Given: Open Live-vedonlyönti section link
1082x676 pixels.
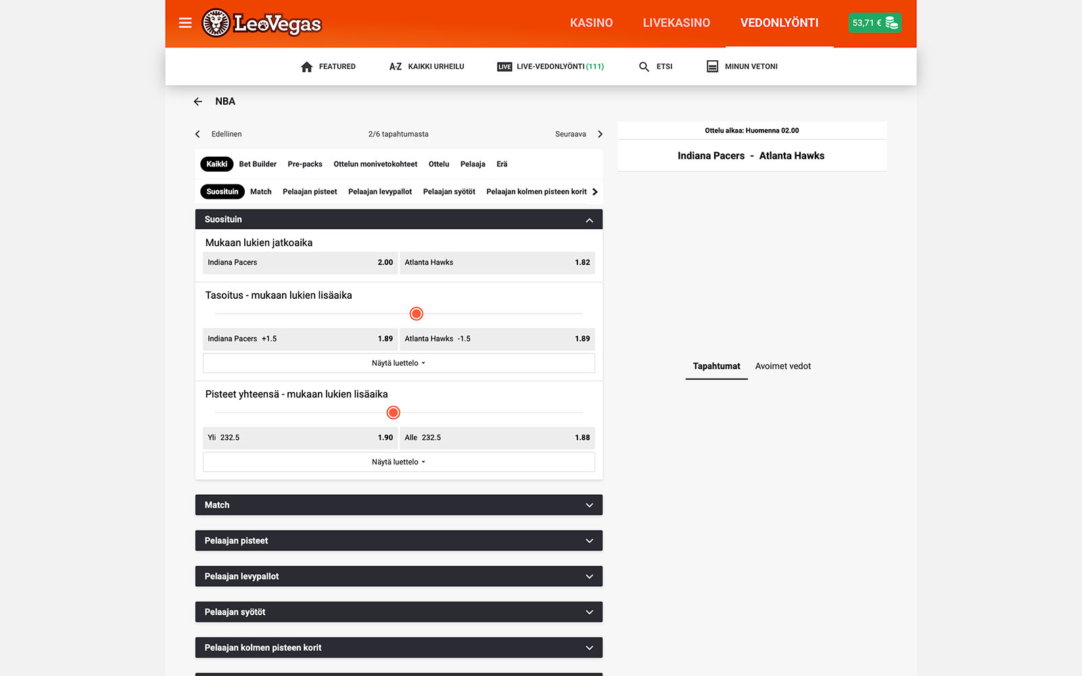Looking at the screenshot, I should [550, 67].
